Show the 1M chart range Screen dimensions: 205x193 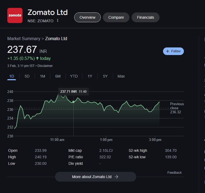[43, 76]
